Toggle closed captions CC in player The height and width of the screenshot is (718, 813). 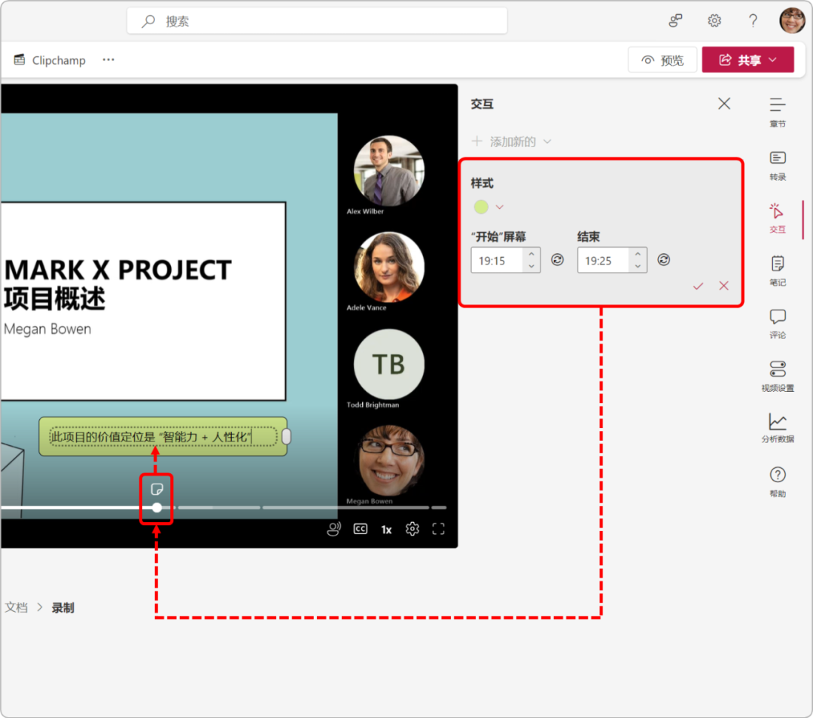point(361,529)
